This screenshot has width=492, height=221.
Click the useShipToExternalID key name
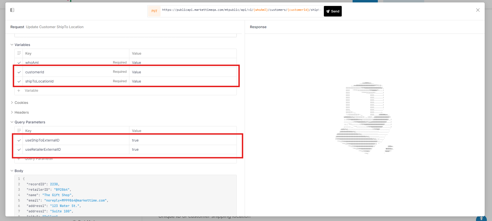(42, 140)
